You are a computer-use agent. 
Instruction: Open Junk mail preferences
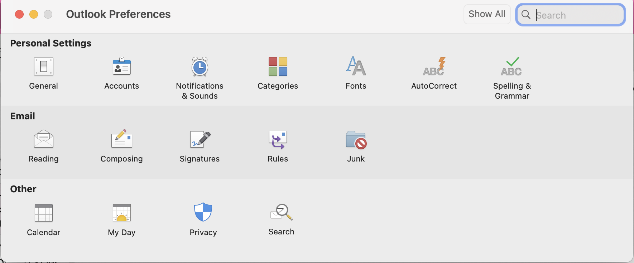tap(356, 139)
